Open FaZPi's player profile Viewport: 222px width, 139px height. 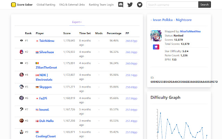(x=43, y=98)
